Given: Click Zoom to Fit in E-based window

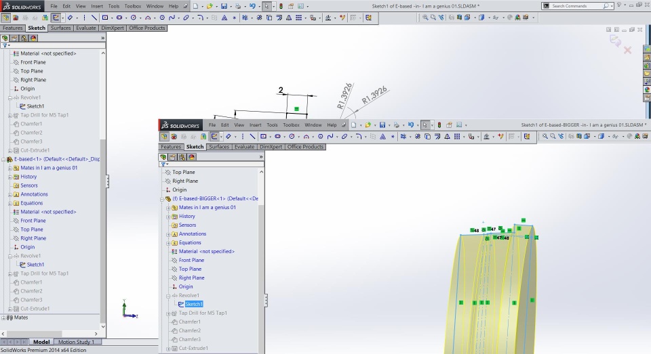Looking at the screenshot, I should 425,18.
